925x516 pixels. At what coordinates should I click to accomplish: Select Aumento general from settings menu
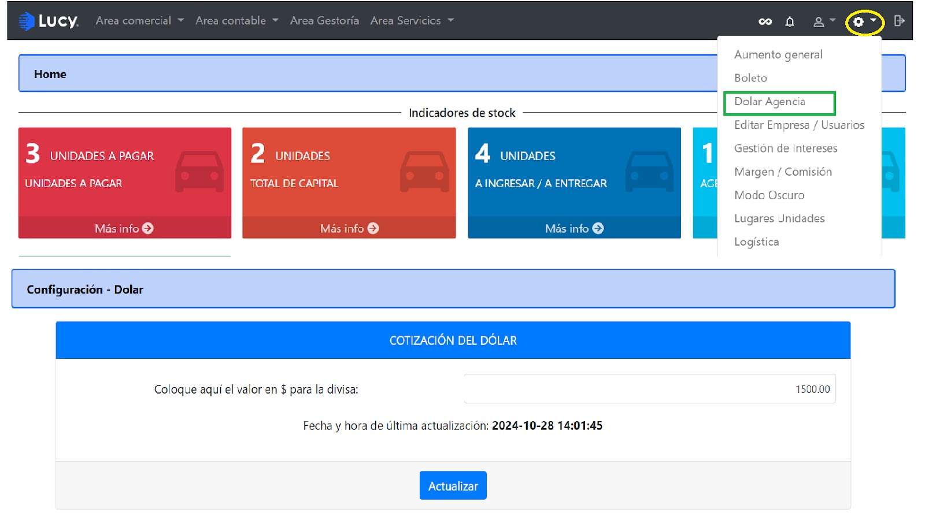pos(778,55)
